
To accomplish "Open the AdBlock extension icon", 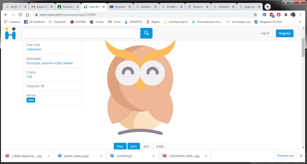I will tap(272, 15).
